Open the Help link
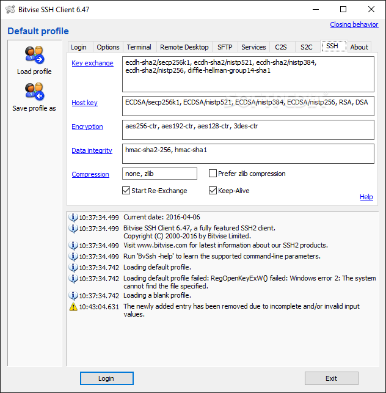The width and height of the screenshot is (386, 393). click(x=366, y=197)
